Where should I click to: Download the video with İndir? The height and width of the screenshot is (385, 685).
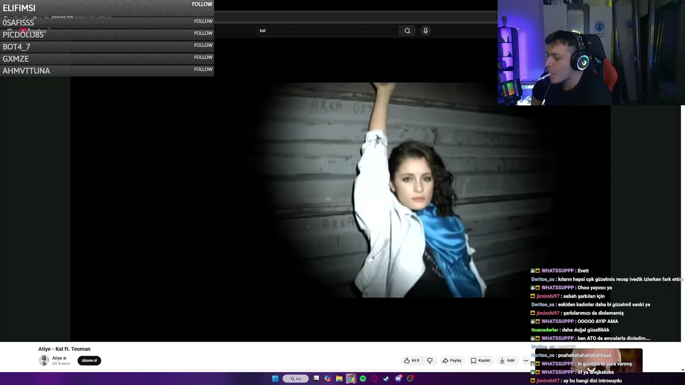(507, 360)
